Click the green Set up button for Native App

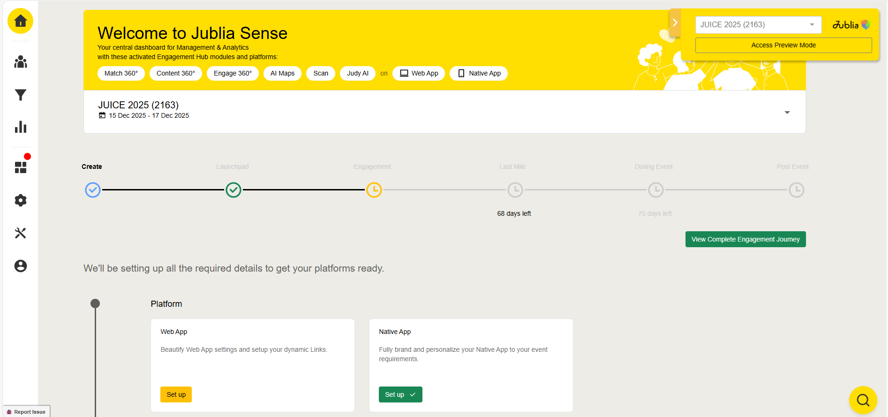[x=400, y=394]
